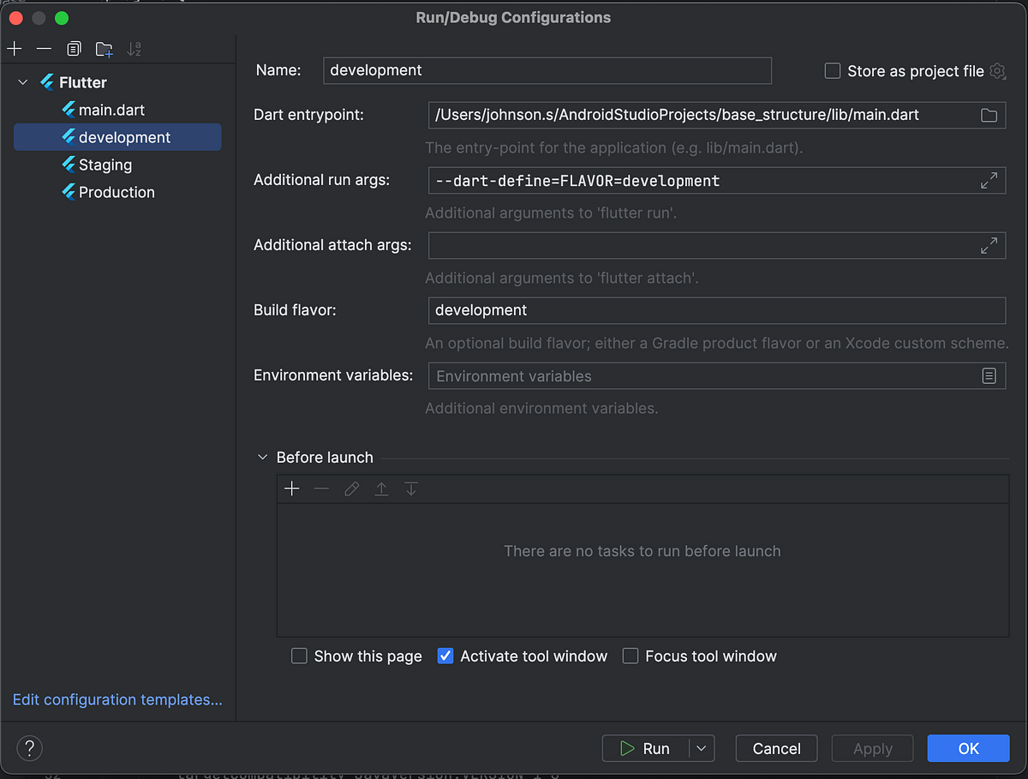Uncheck Activate tool window
The height and width of the screenshot is (779, 1028).
click(445, 656)
